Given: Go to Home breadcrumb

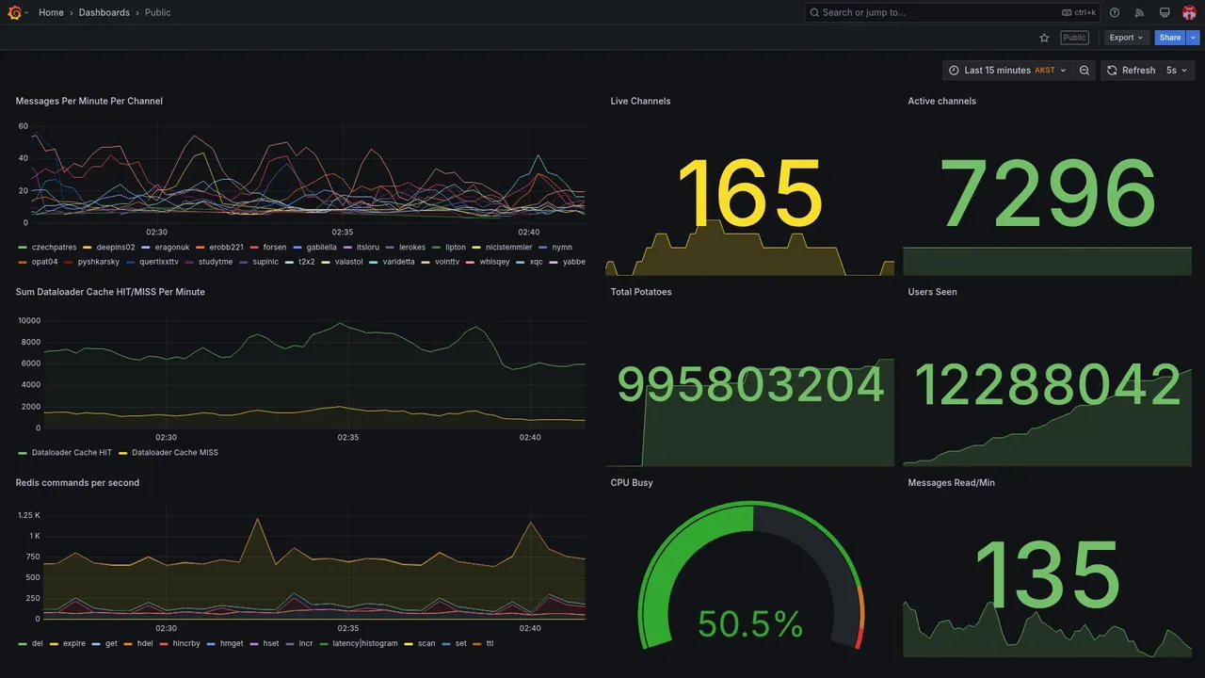Looking at the screenshot, I should [x=51, y=12].
